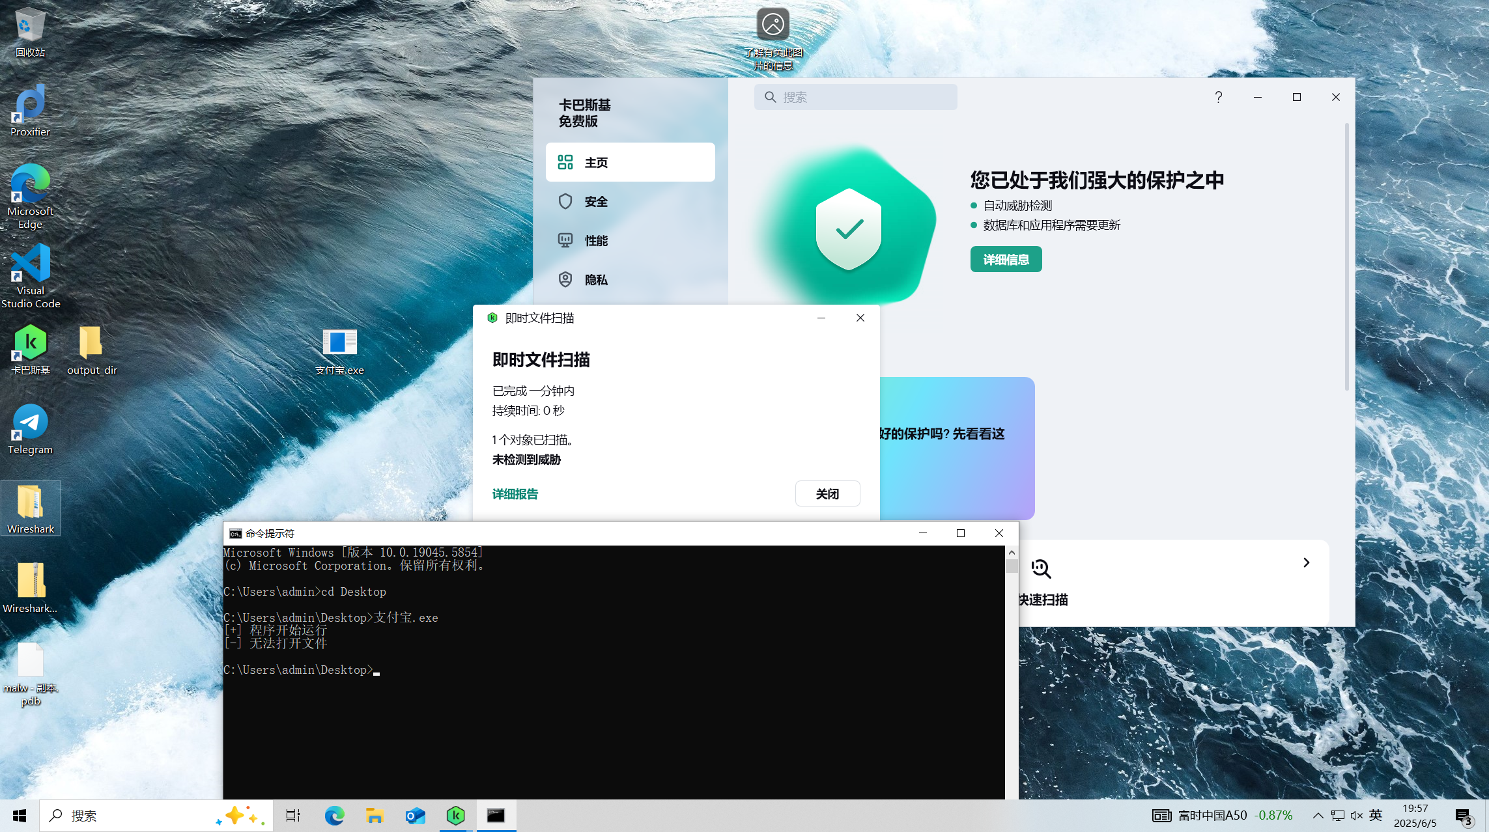Viewport: 1489px width, 832px height.
Task: Click the quick scan magnifier icon
Action: coord(1041,569)
